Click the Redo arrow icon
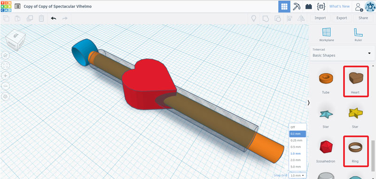 [x=65, y=18]
